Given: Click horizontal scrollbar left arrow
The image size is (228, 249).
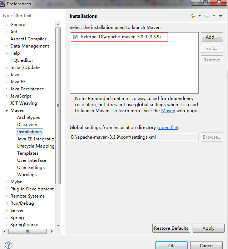Looking at the screenshot, I should point(5,231).
